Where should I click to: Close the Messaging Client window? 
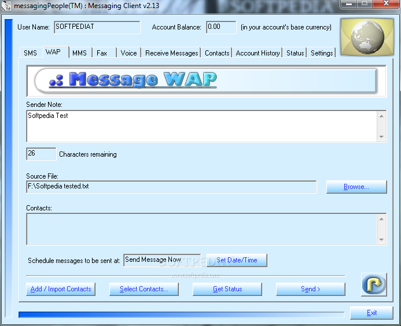point(385,4)
